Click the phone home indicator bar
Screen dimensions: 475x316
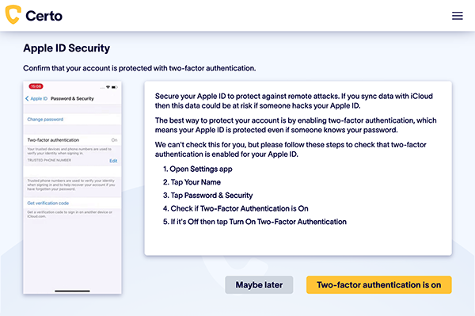[72, 291]
